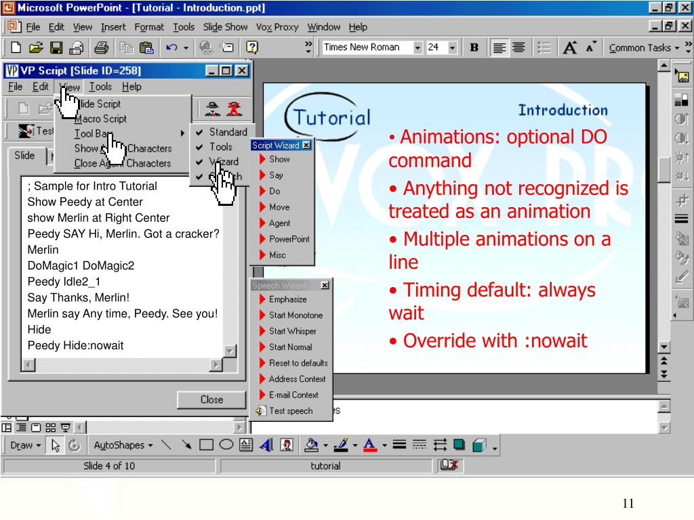Image resolution: width=694 pixels, height=520 pixels.
Task: Click the Shadow effect icon
Action: click(x=459, y=445)
